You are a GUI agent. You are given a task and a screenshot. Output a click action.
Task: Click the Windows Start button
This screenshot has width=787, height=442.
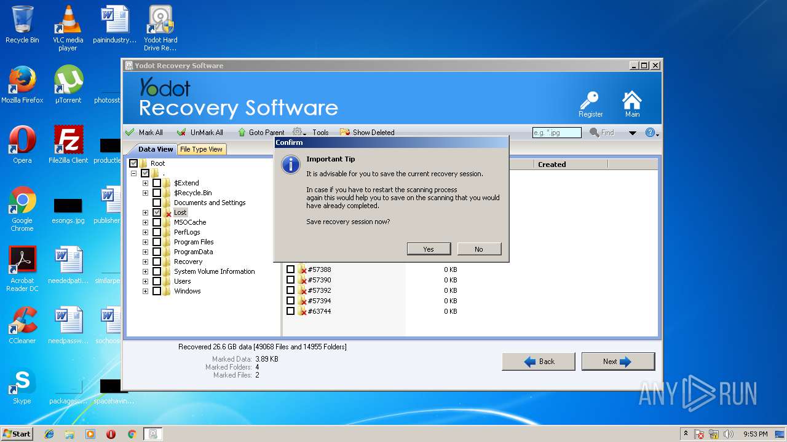pos(17,433)
